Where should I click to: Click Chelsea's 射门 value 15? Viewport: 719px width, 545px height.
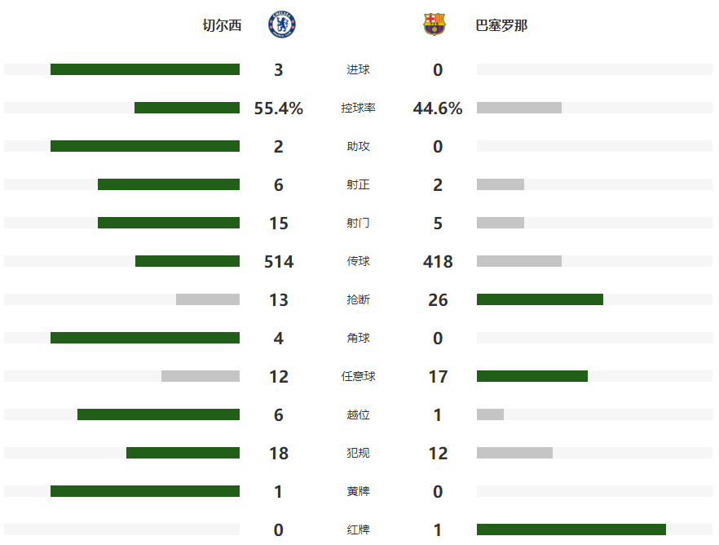[279, 223]
